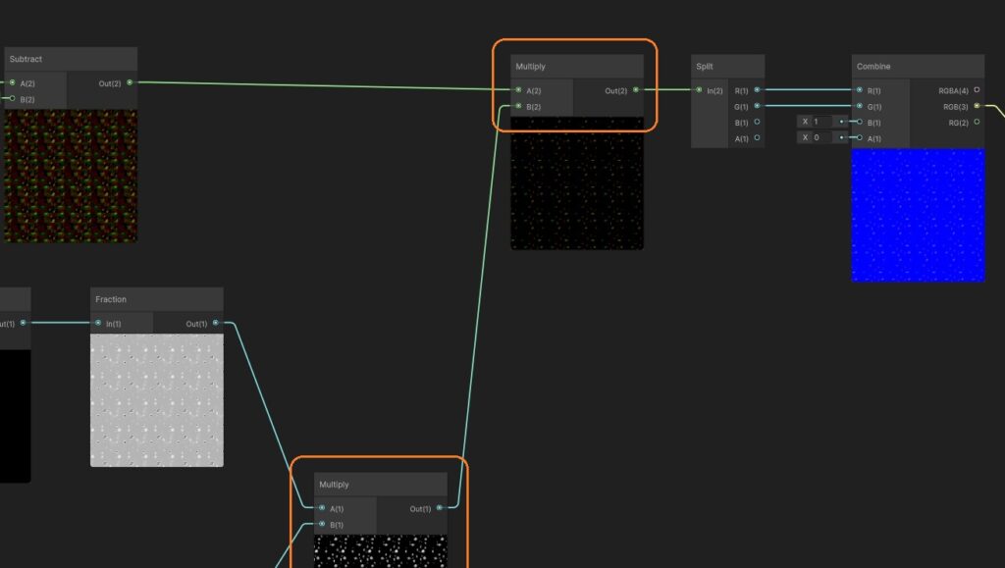Click the Subtract node's A(2) input port

(12, 82)
